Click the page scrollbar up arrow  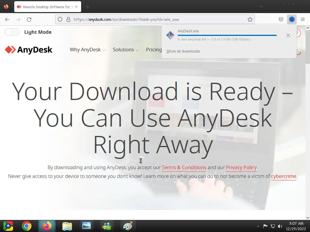(x=308, y=28)
